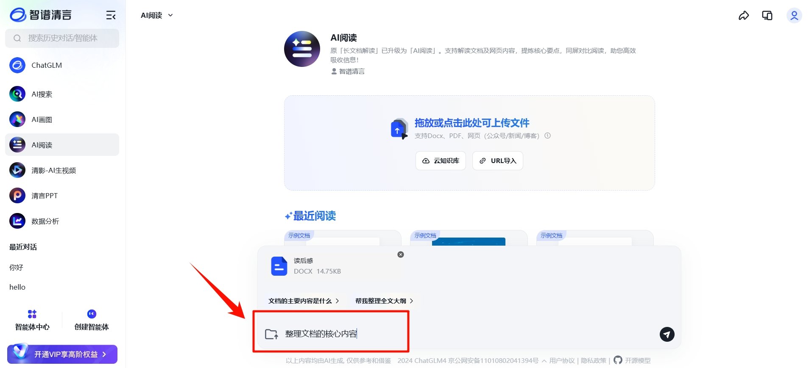Click the 清影 video play icon
The image size is (809, 368).
pos(17,170)
